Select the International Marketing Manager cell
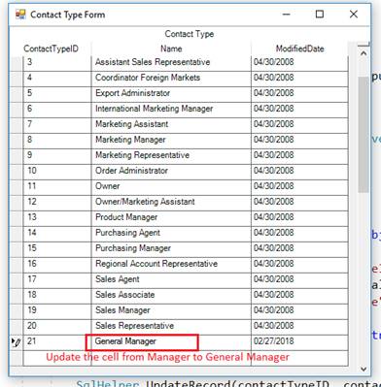This screenshot has height=387, width=381. tap(171, 110)
